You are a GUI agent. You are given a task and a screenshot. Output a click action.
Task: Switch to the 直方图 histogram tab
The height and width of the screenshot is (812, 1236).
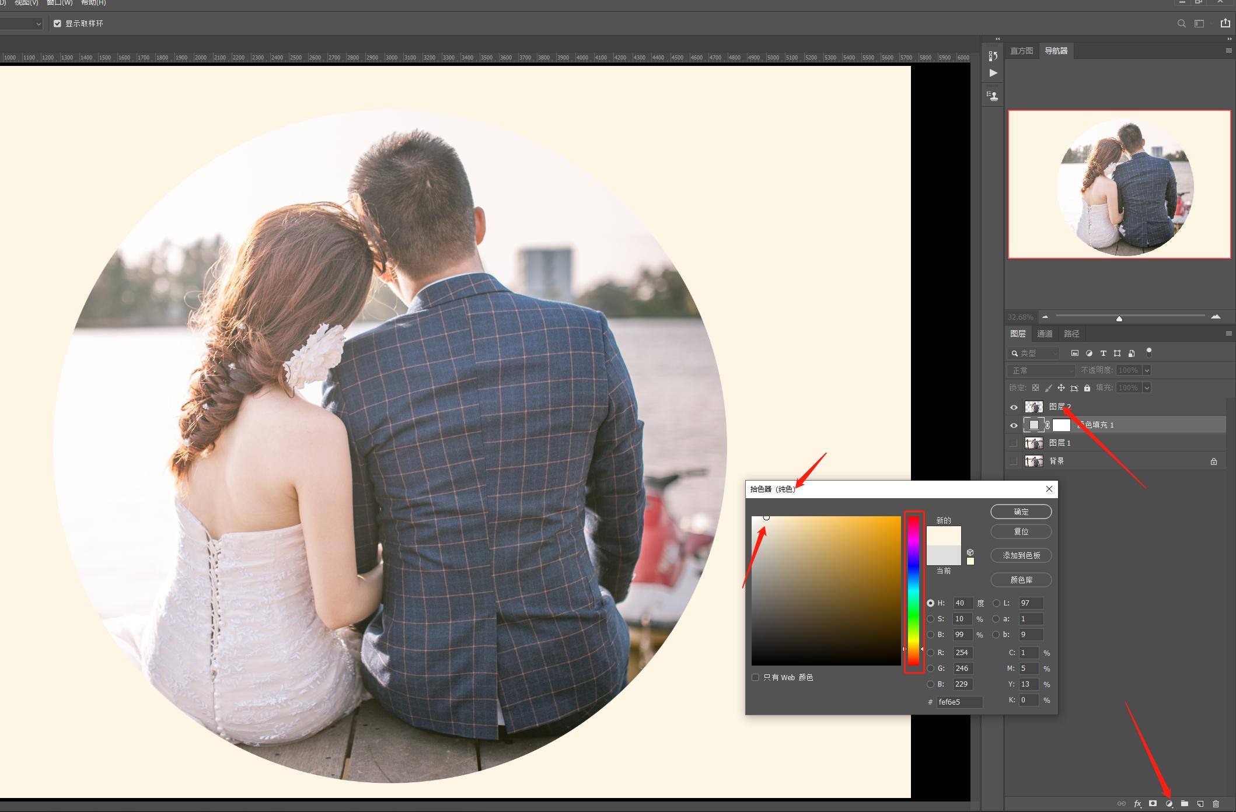click(x=1021, y=51)
